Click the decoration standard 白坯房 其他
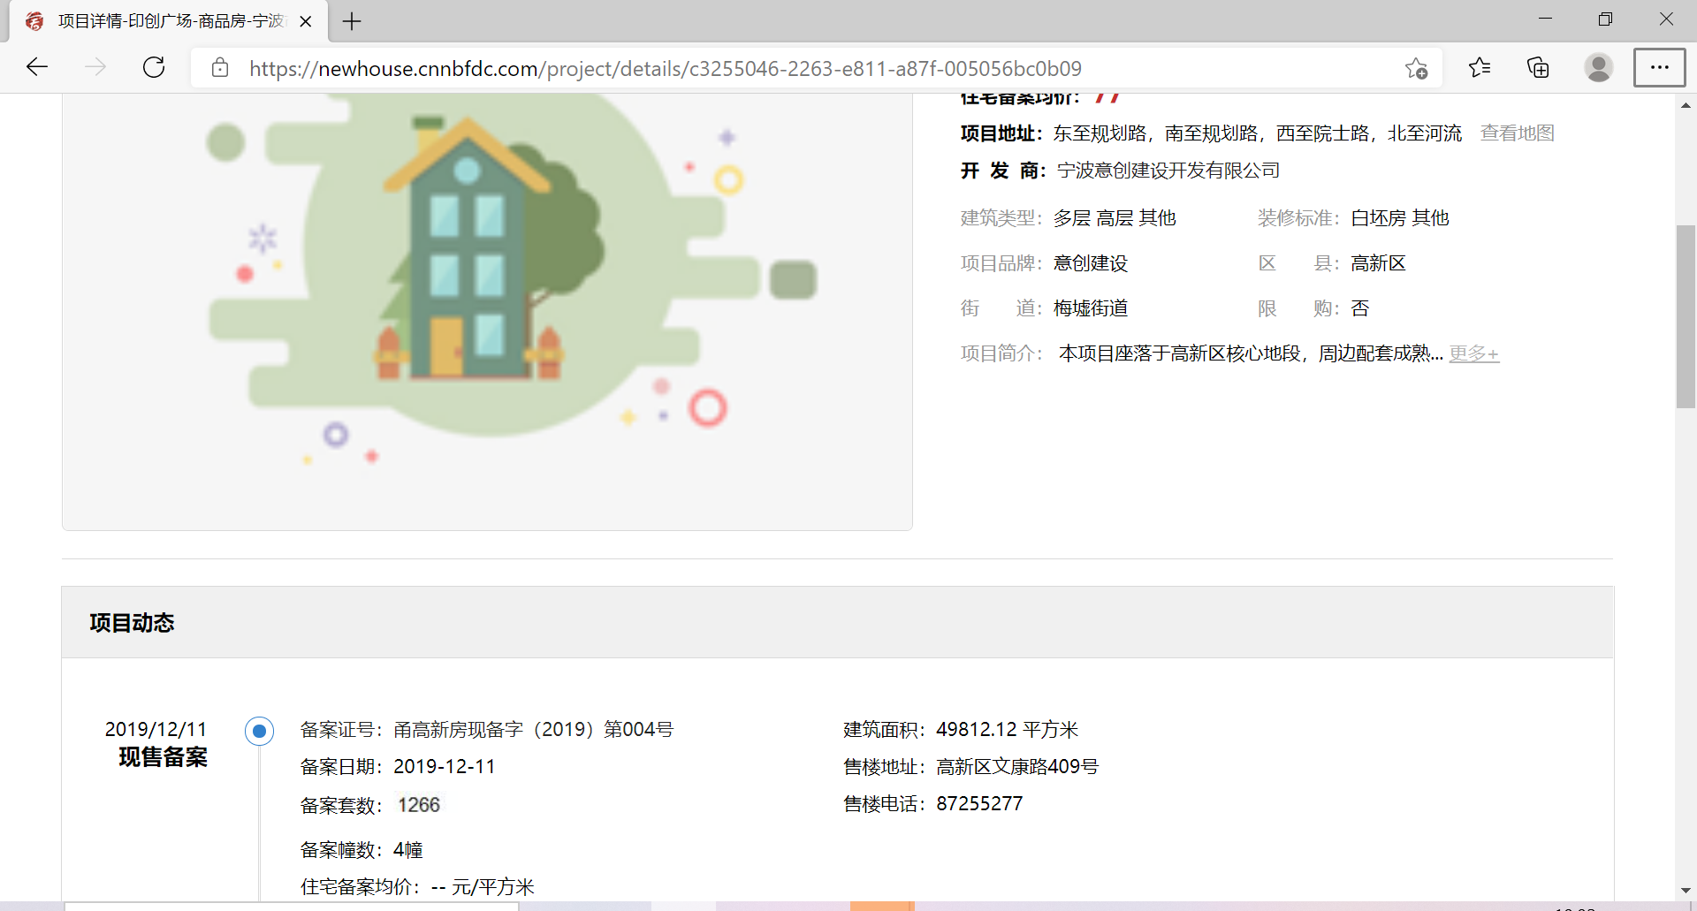The image size is (1697, 911). (x=1400, y=218)
